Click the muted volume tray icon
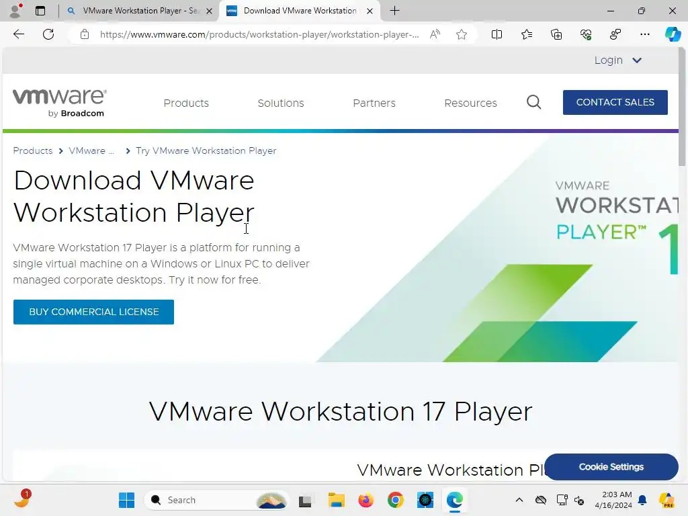 click(579, 500)
